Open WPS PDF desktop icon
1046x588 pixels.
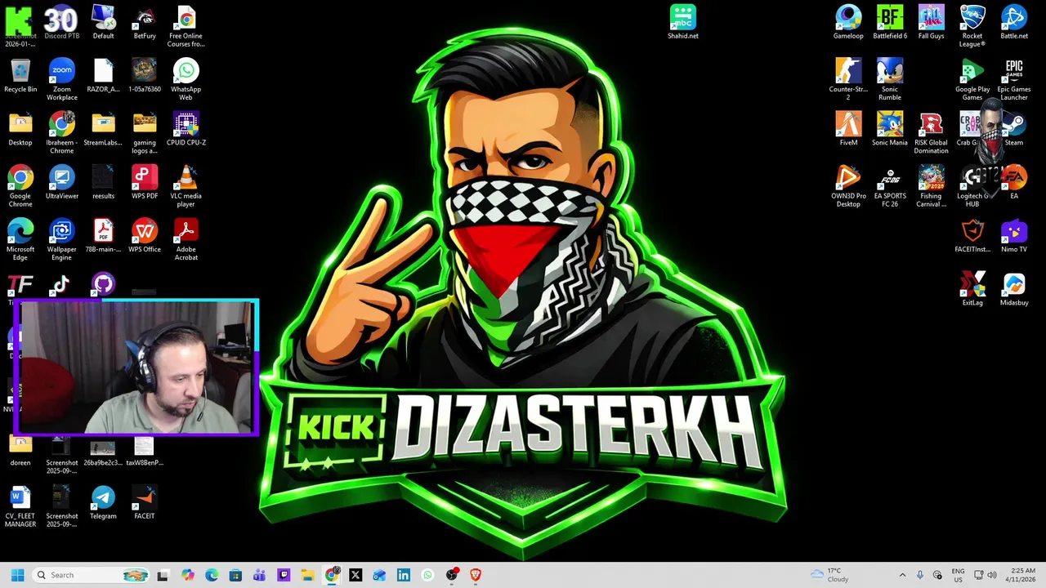click(x=145, y=182)
